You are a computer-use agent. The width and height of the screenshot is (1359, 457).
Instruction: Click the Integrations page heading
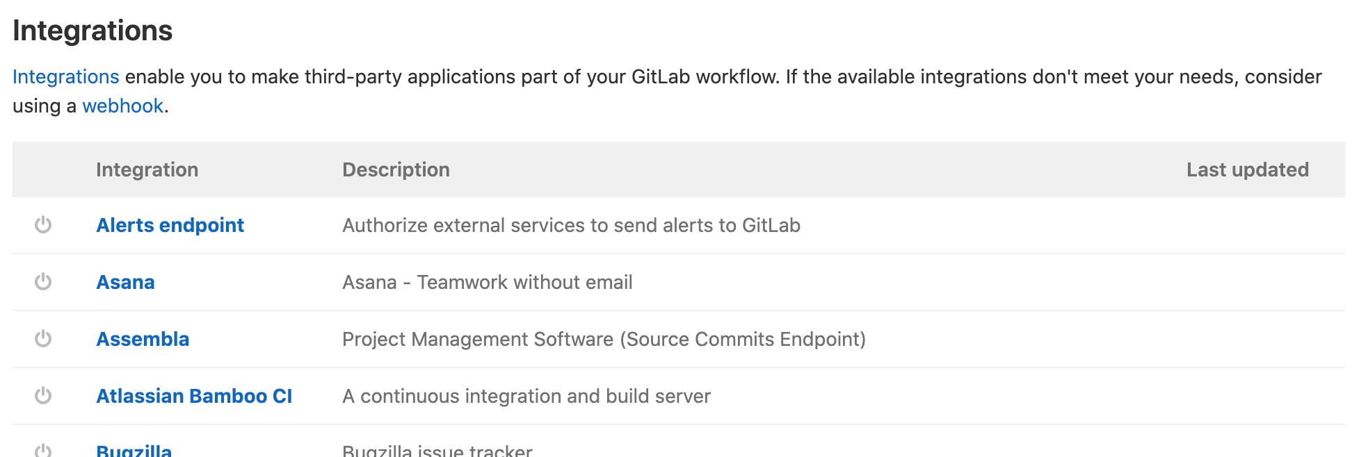click(x=93, y=31)
